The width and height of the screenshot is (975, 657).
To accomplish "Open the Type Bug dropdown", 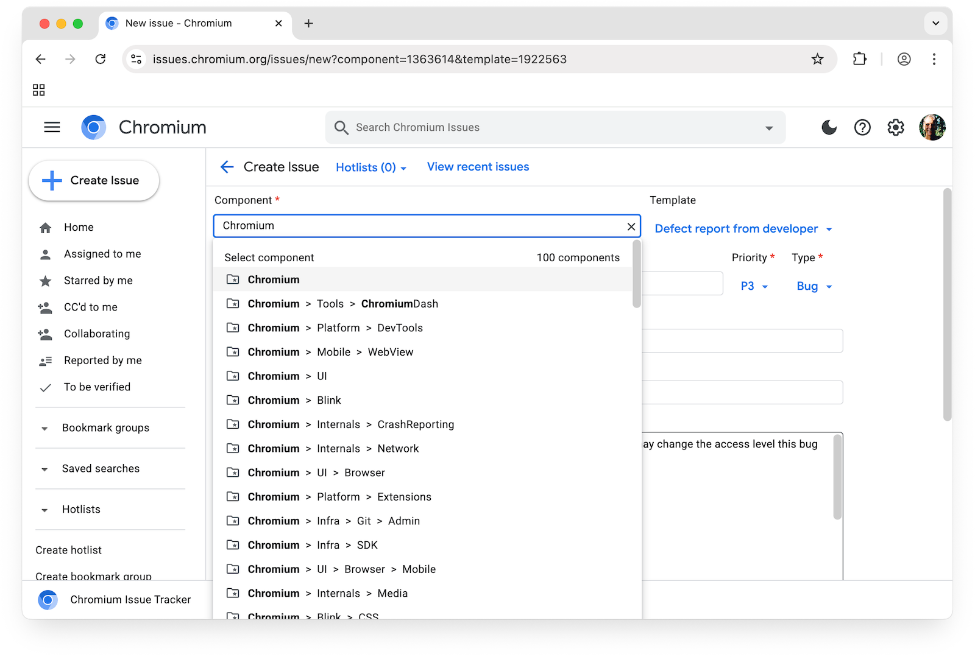I will (814, 286).
